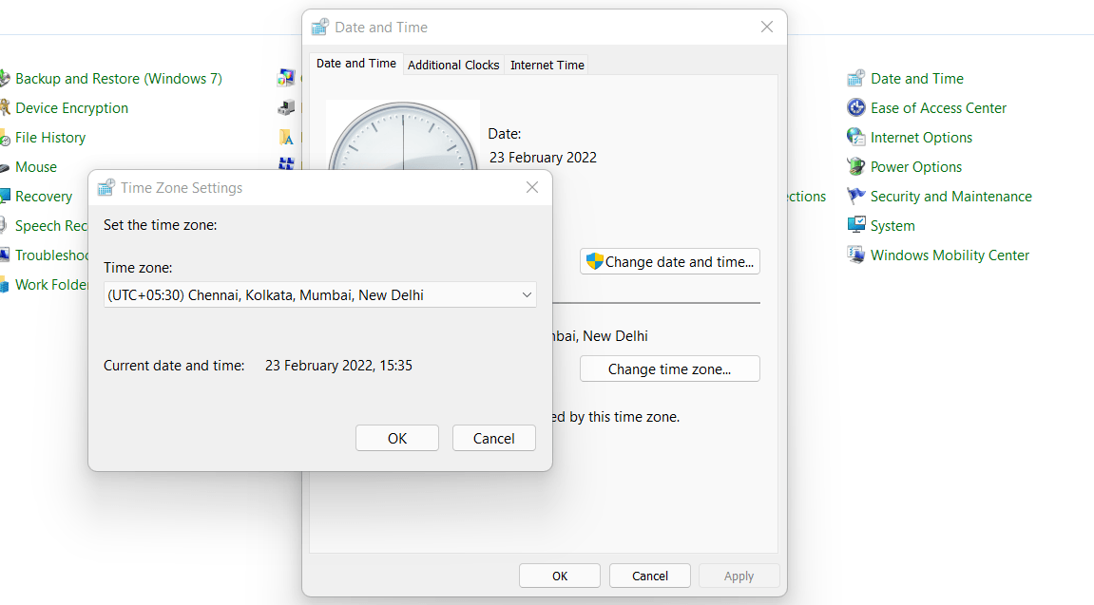Confirm time zone settings with OK

pos(396,438)
